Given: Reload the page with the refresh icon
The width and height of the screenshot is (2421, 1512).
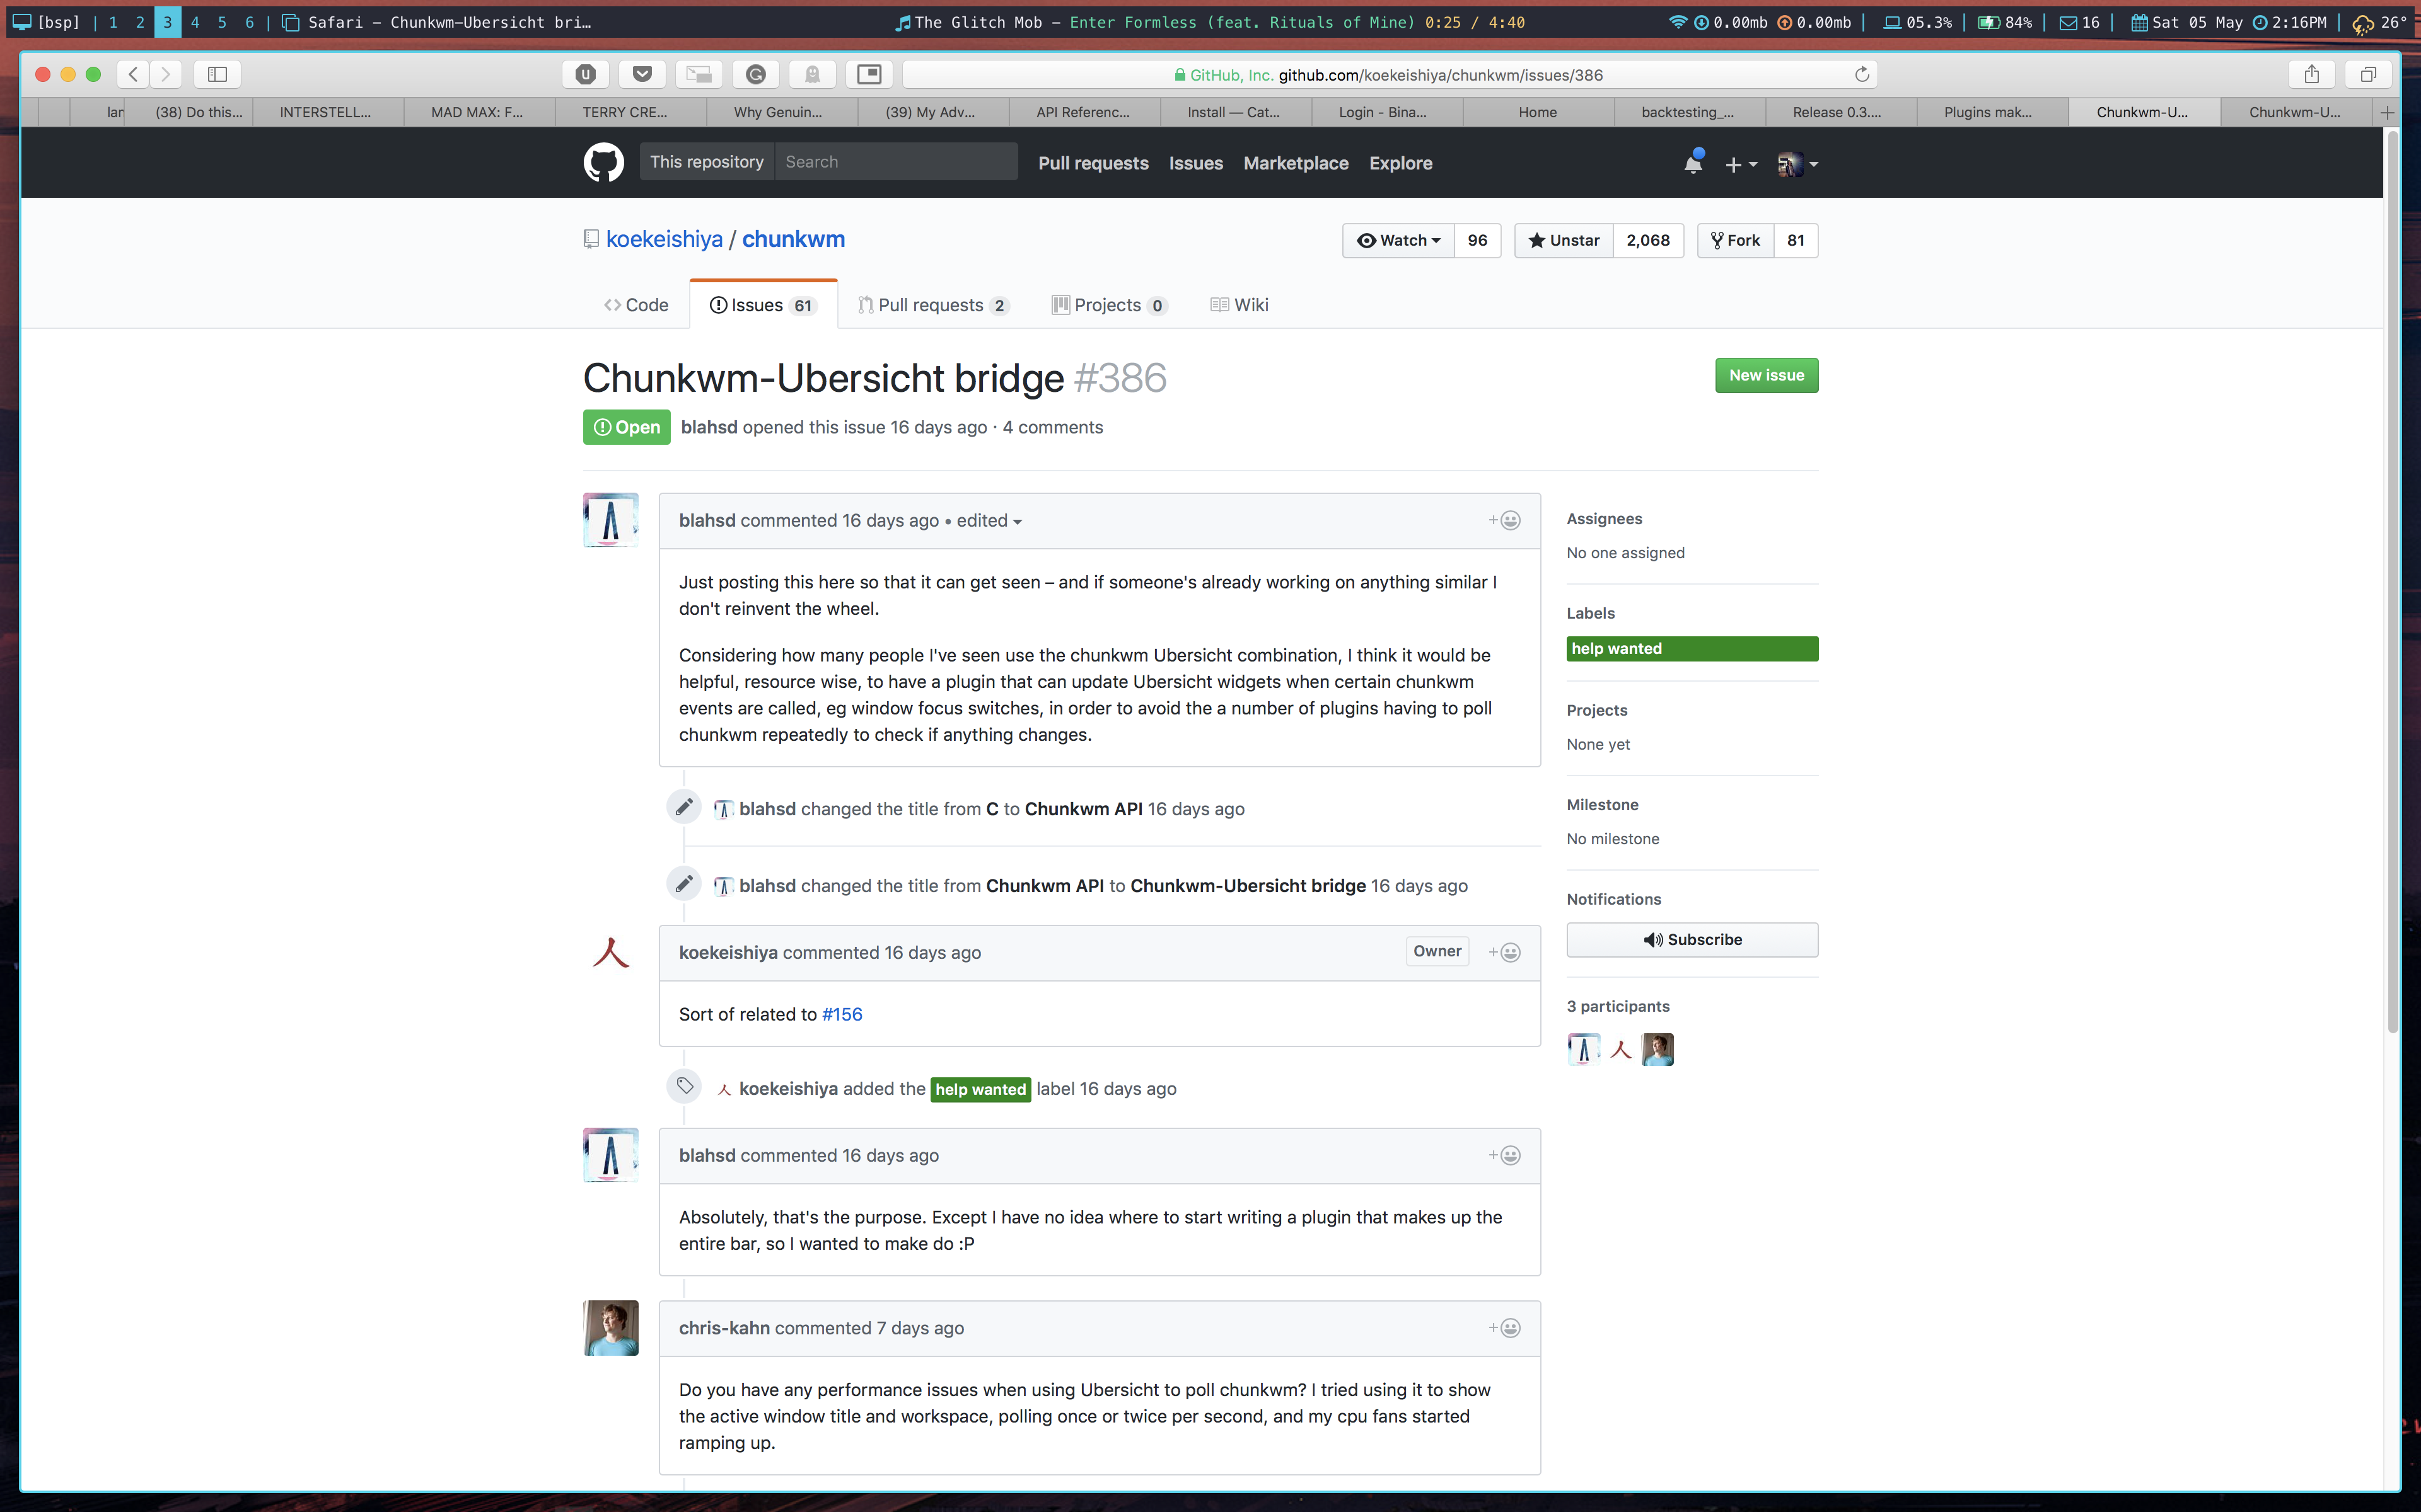Looking at the screenshot, I should (1861, 74).
